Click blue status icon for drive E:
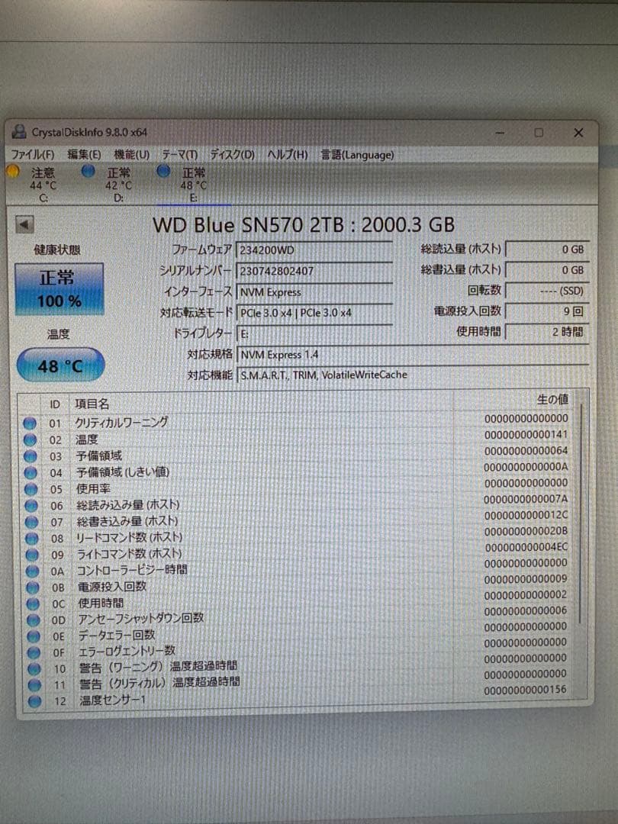 click(x=163, y=172)
